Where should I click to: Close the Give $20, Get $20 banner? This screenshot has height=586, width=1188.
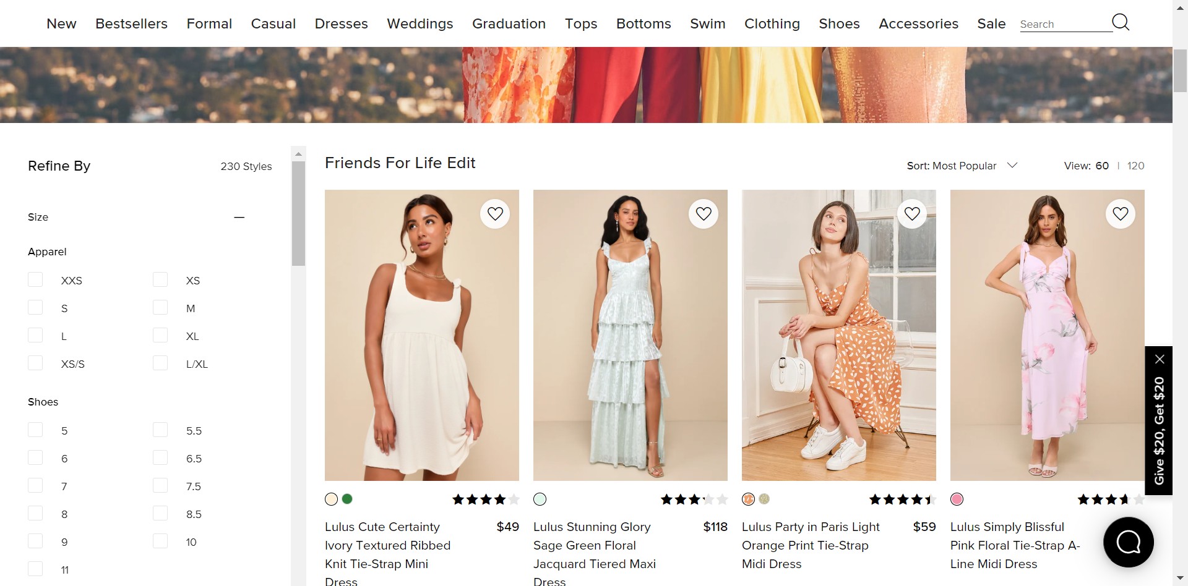pyautogui.click(x=1160, y=359)
